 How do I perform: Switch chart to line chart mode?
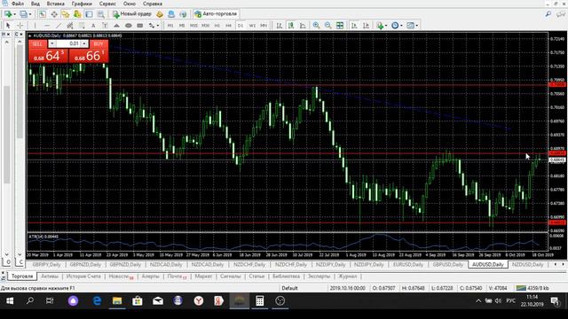[x=303, y=26]
